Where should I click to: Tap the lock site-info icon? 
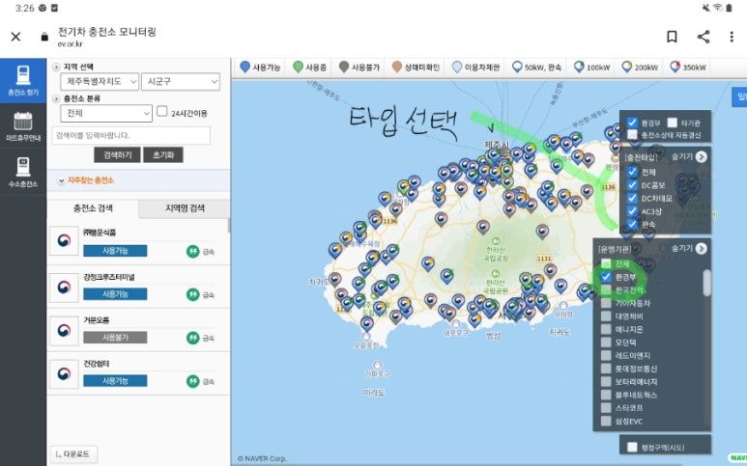click(x=44, y=37)
